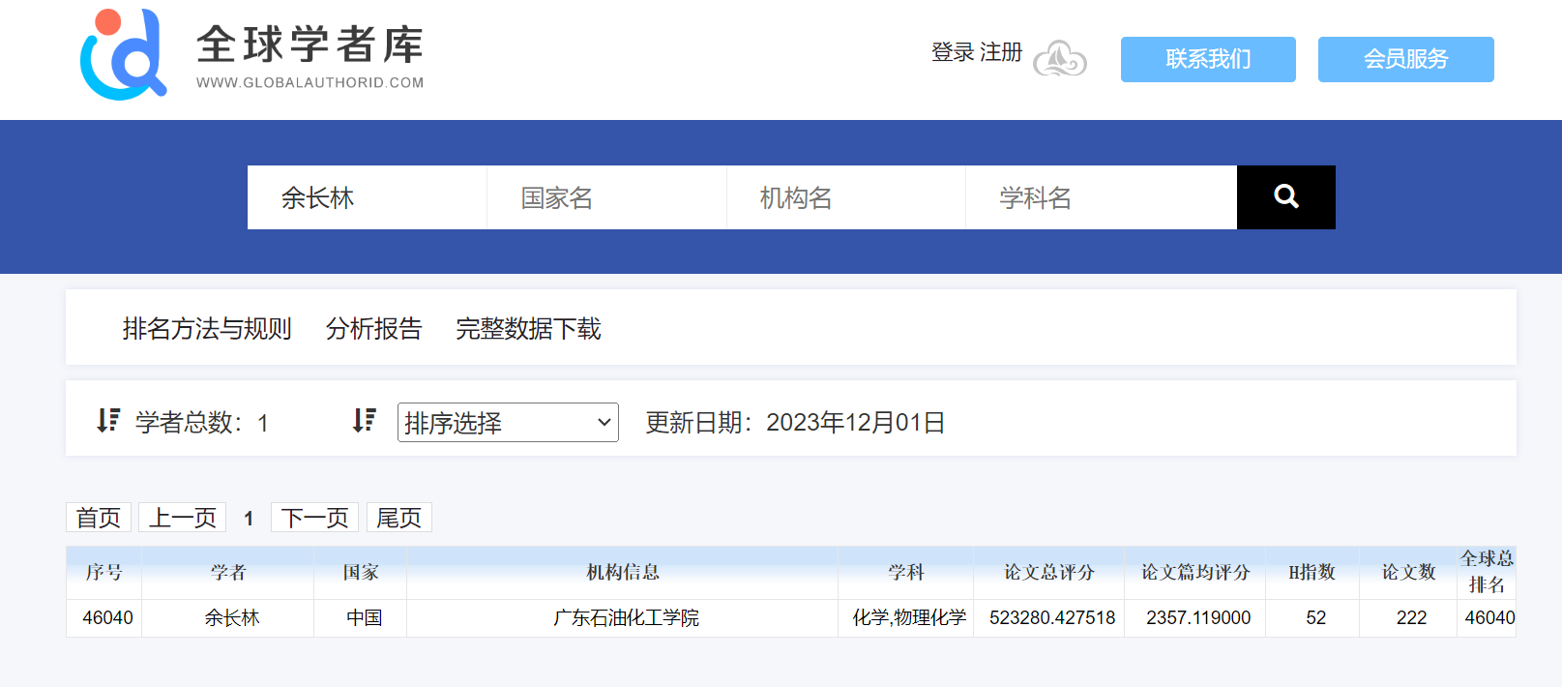Select 完整数据下载 link

528,329
